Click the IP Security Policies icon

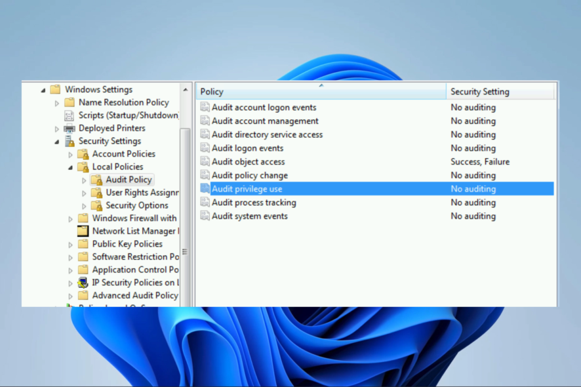pos(82,282)
